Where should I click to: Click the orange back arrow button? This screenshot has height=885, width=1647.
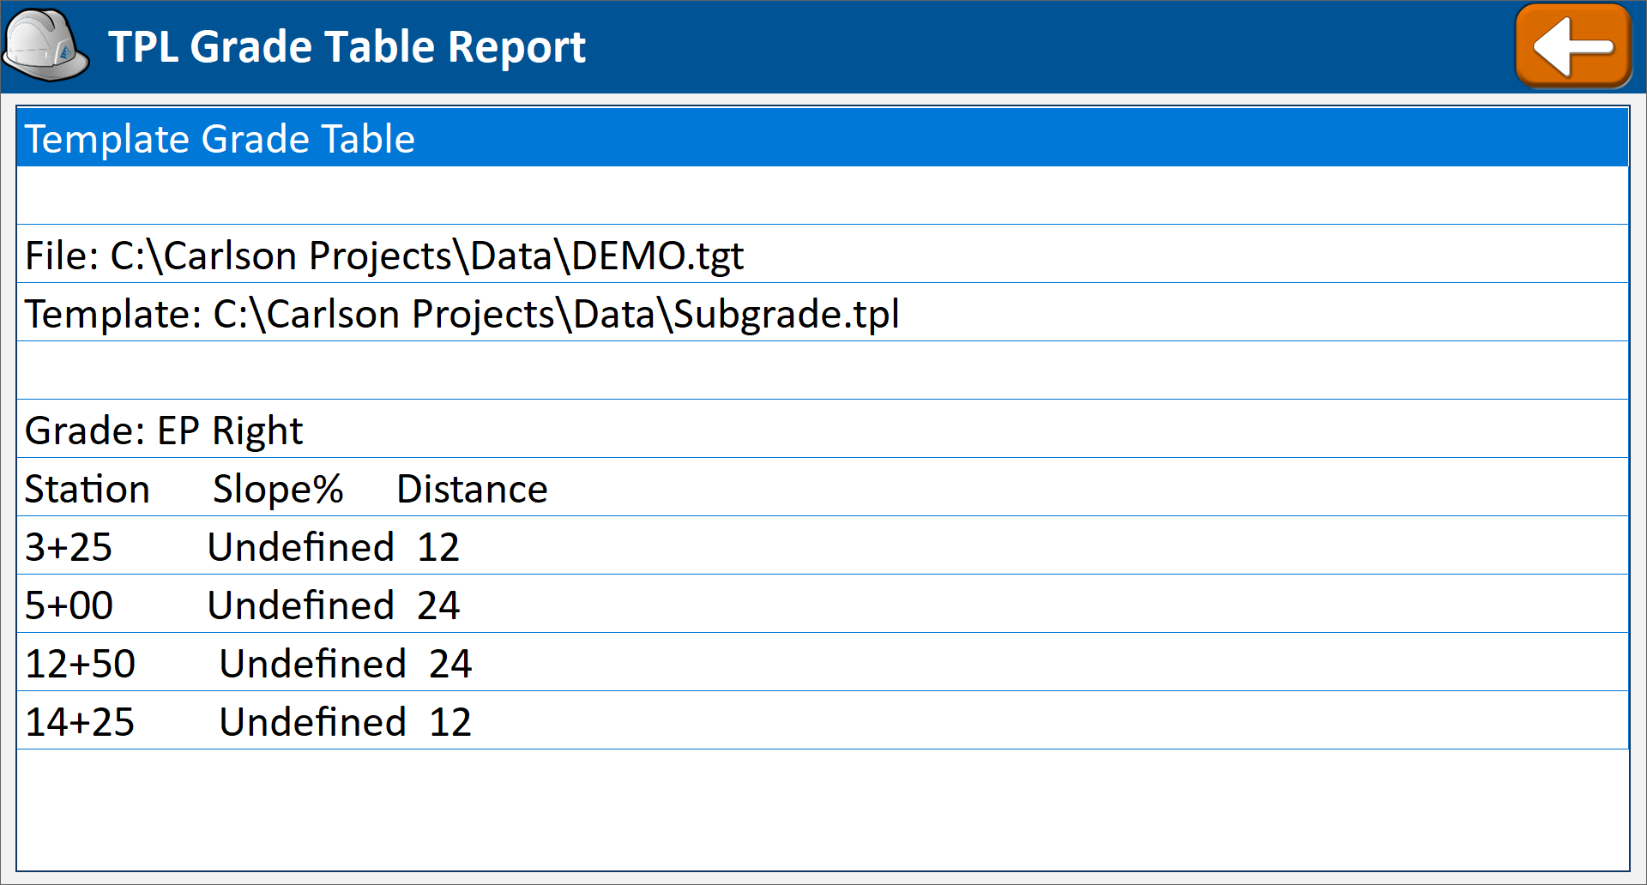[1573, 46]
